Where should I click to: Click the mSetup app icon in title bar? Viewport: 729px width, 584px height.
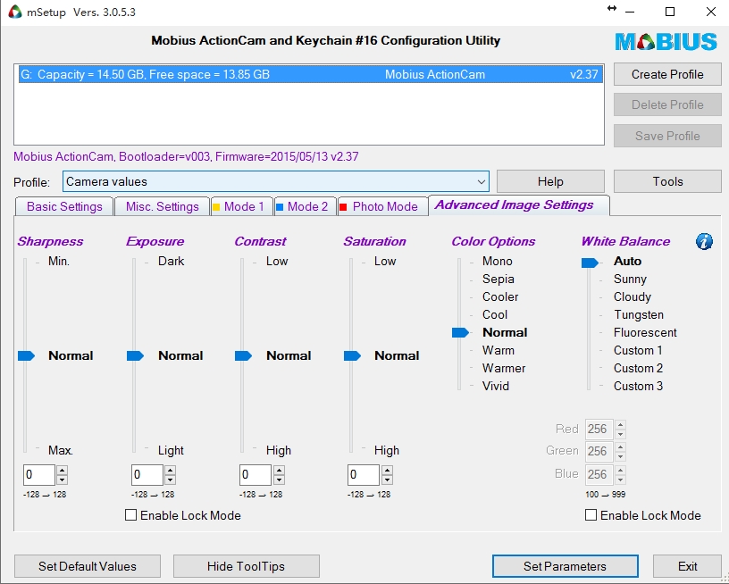coord(15,13)
